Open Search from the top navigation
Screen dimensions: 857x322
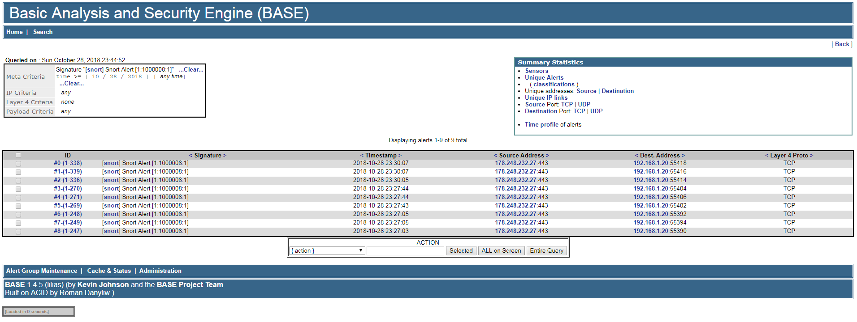pos(43,32)
